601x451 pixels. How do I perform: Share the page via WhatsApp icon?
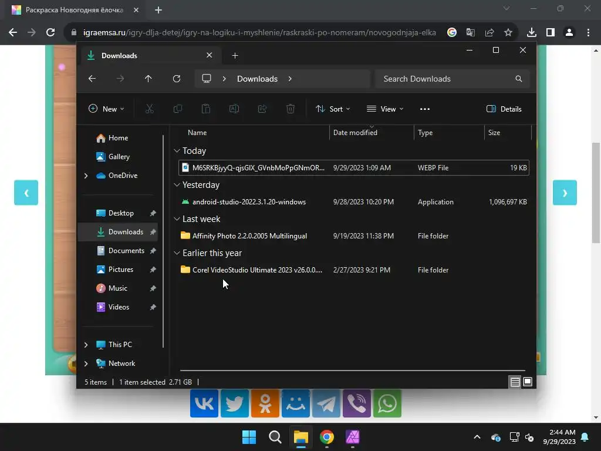[387, 403]
